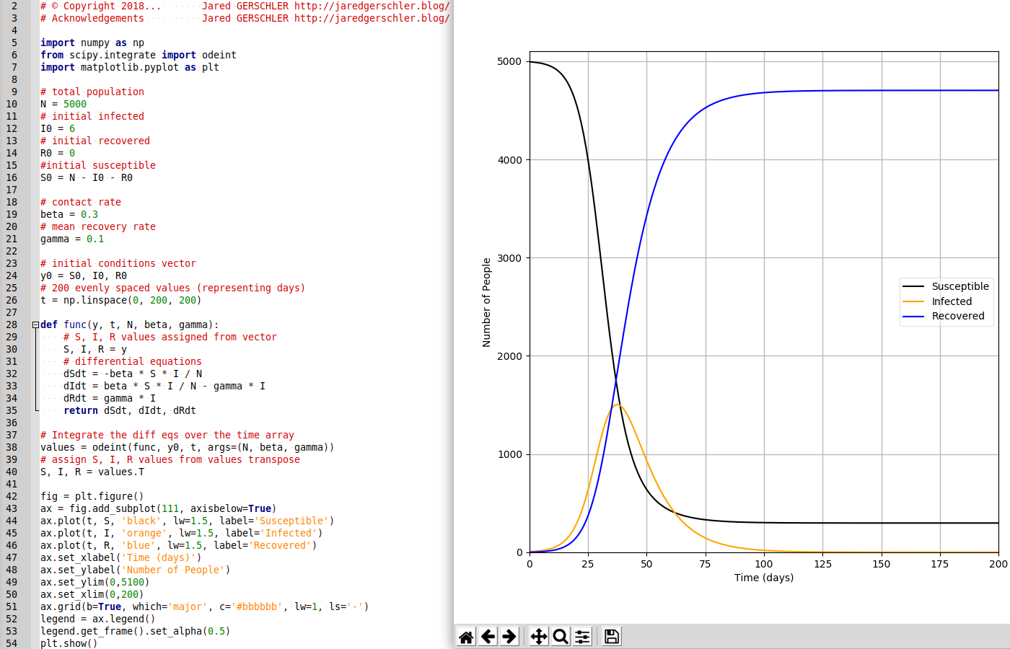Place cursor on gamma value 0.1
Image resolution: width=1010 pixels, height=649 pixels.
95,239
